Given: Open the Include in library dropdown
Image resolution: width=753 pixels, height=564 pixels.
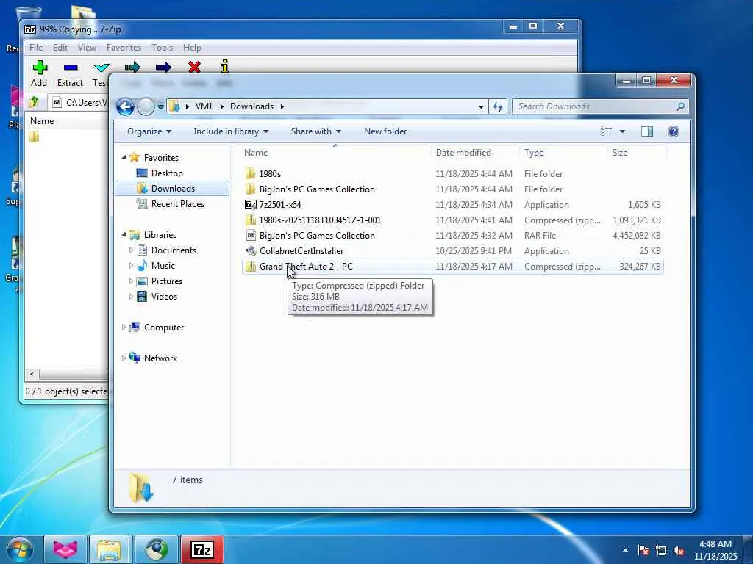Looking at the screenshot, I should point(231,131).
